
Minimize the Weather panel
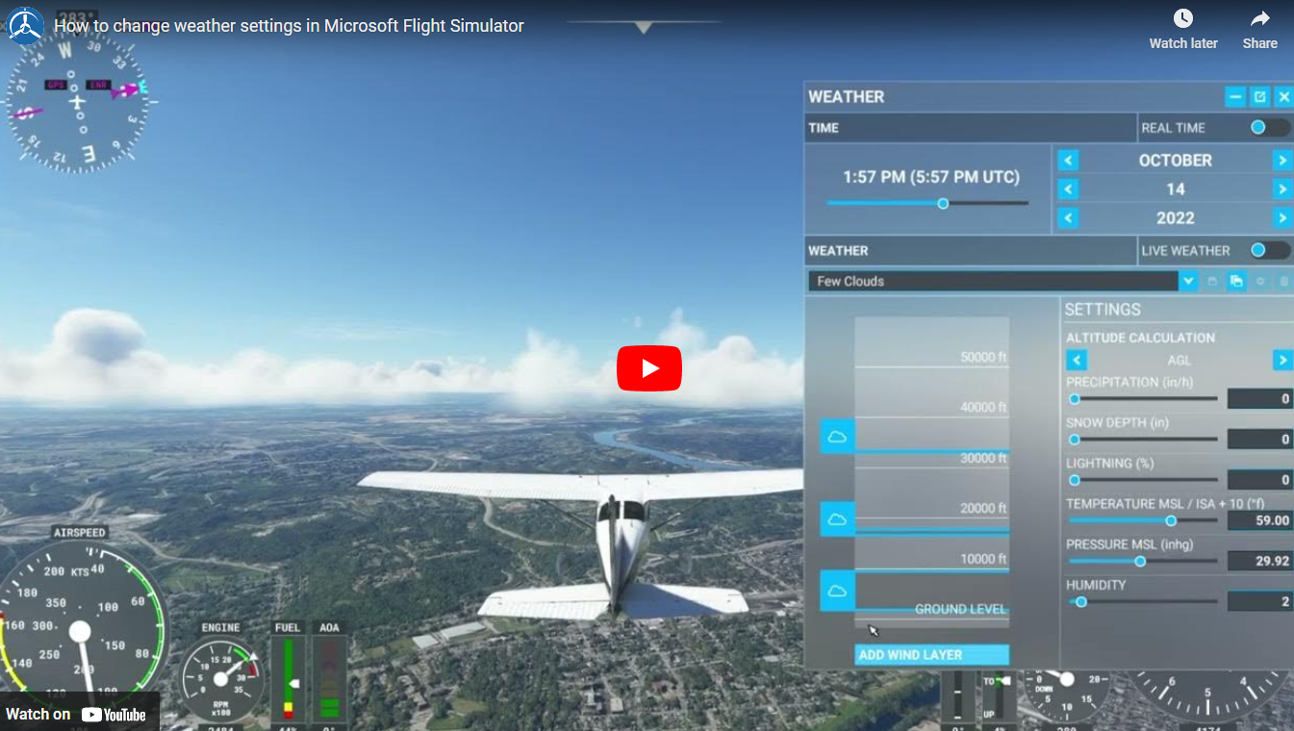pos(1235,96)
